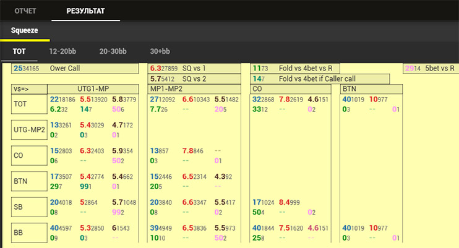Click the Ower Call stat row

click(75, 68)
